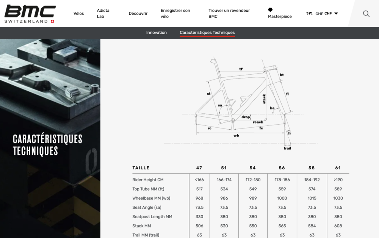Open the Adicta Lab menu item
Viewport: 379px width, 238px height.
tap(103, 14)
